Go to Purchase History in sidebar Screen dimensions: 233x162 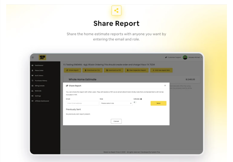pyautogui.click(x=41, y=81)
